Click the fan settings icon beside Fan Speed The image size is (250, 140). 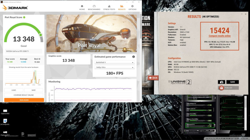tap(214, 125)
